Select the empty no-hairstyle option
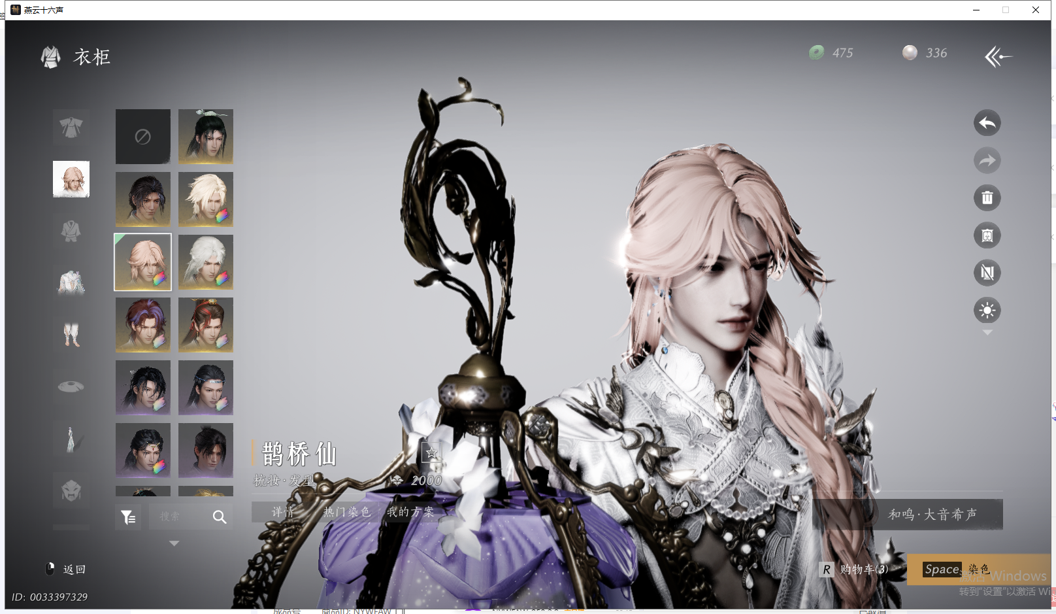The height and width of the screenshot is (614, 1056). coord(143,137)
